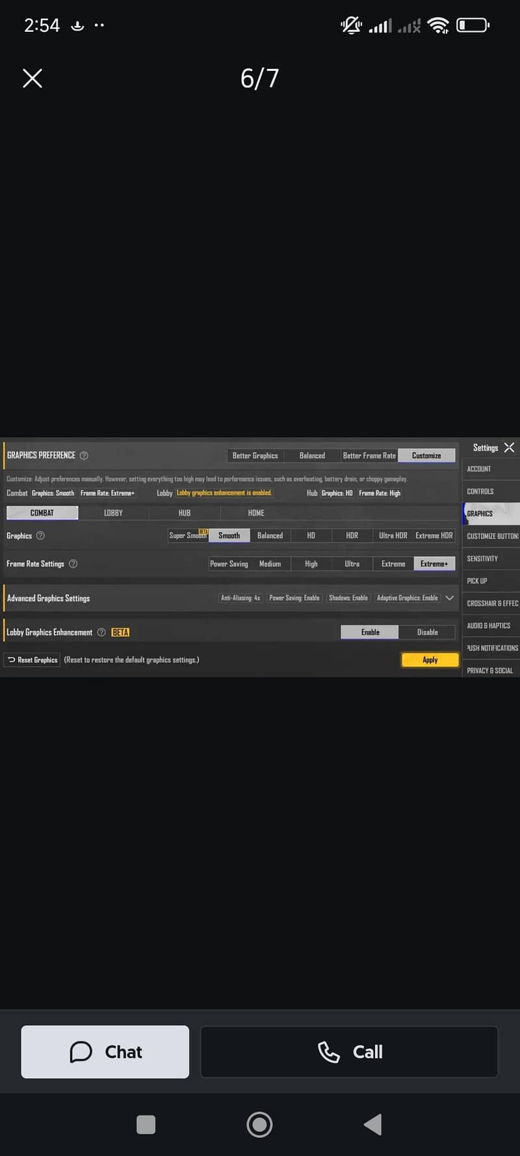Open ACCOUNT settings section
Viewport: 520px width, 1156px height.
point(491,469)
